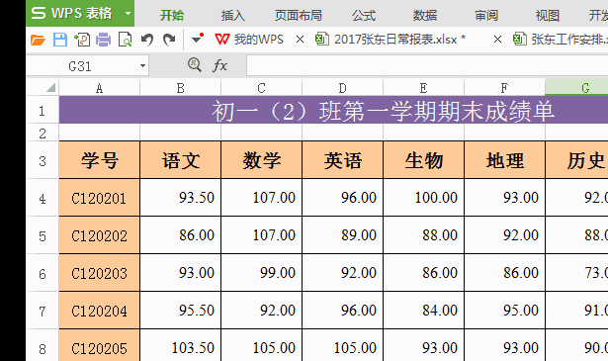608x361 pixels.
Task: Close the 我的WPS tab
Action: click(300, 40)
